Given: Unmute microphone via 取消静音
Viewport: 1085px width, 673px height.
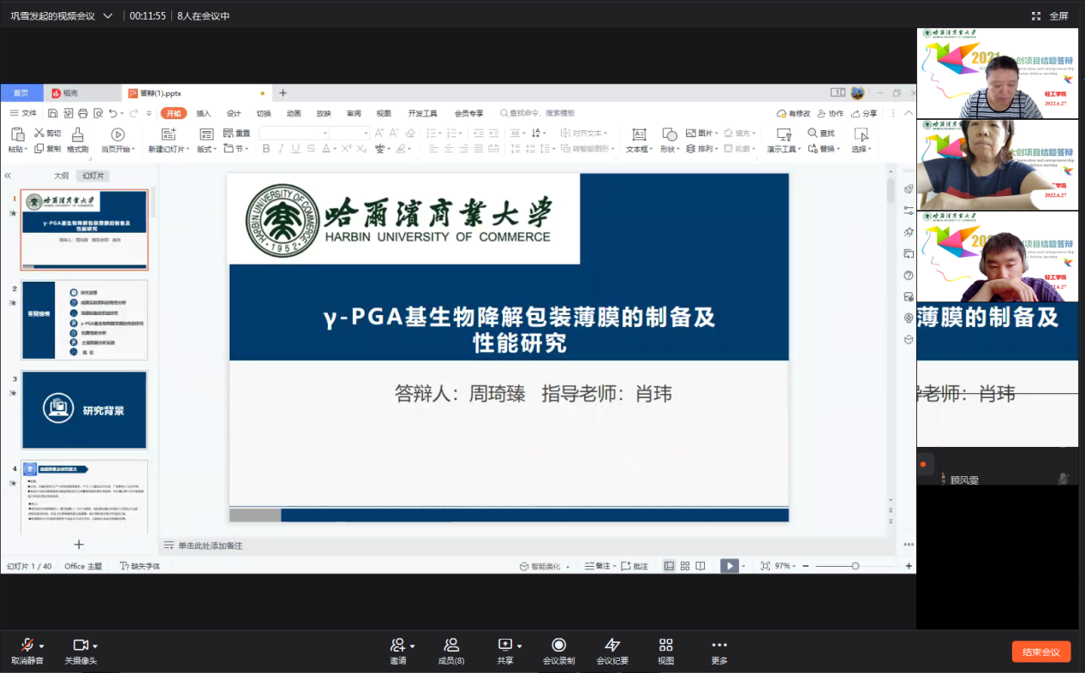Looking at the screenshot, I should click(27, 645).
